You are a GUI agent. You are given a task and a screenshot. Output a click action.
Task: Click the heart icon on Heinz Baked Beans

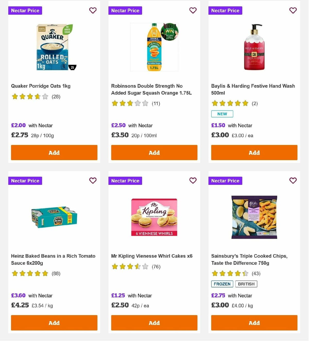coord(93,181)
